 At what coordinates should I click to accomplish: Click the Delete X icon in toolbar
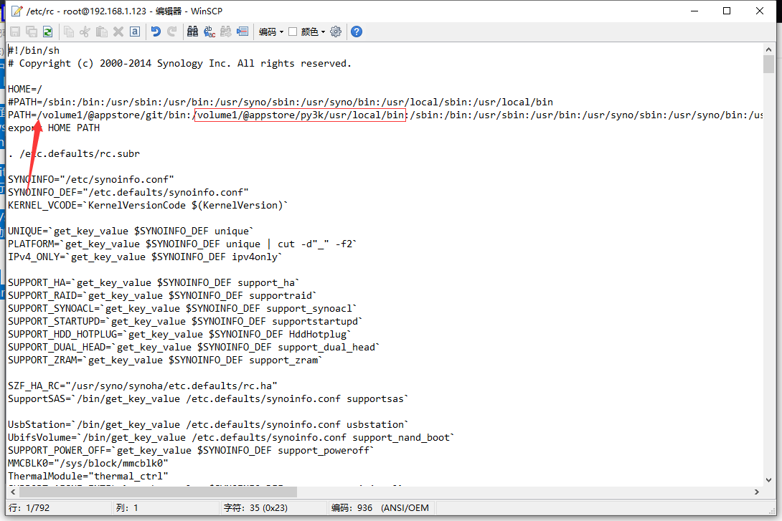pos(118,32)
